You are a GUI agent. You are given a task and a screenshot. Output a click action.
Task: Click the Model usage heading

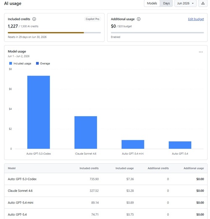tap(17, 52)
